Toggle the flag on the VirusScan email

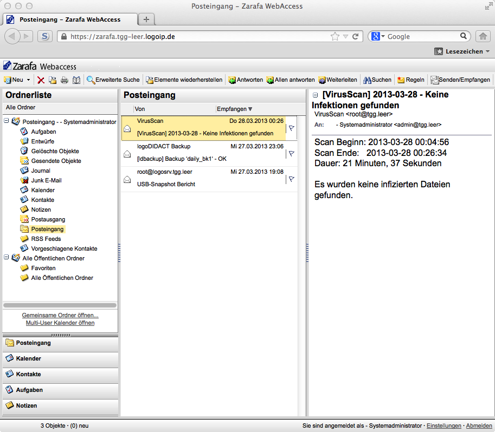pos(291,128)
